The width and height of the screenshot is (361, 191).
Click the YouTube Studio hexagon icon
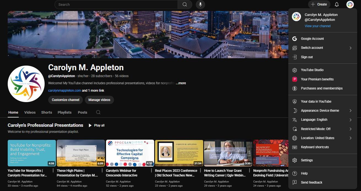pyautogui.click(x=295, y=70)
